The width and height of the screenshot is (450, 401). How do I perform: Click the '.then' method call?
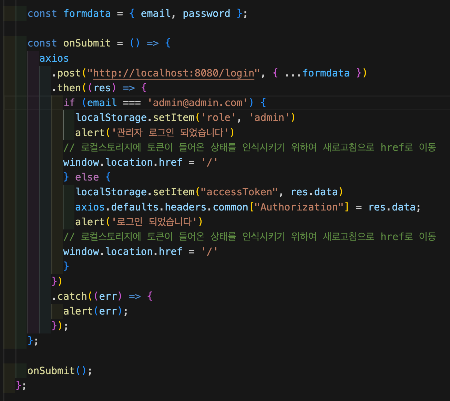(66, 88)
